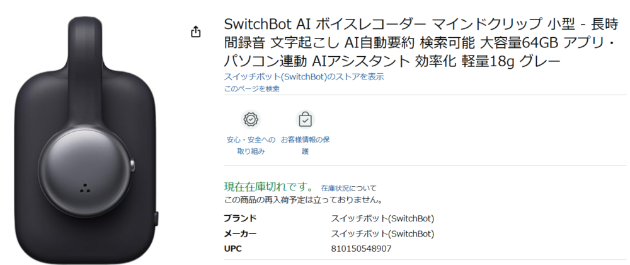Click the side button on the recorder disc
The height and width of the screenshot is (265, 630).
tap(133, 165)
